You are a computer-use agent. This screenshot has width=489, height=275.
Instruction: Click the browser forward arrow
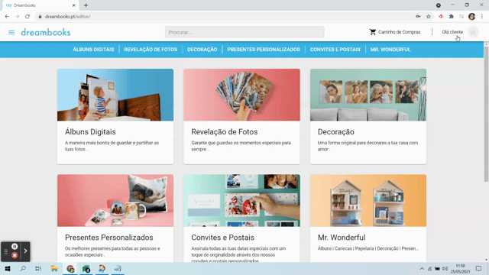point(17,17)
